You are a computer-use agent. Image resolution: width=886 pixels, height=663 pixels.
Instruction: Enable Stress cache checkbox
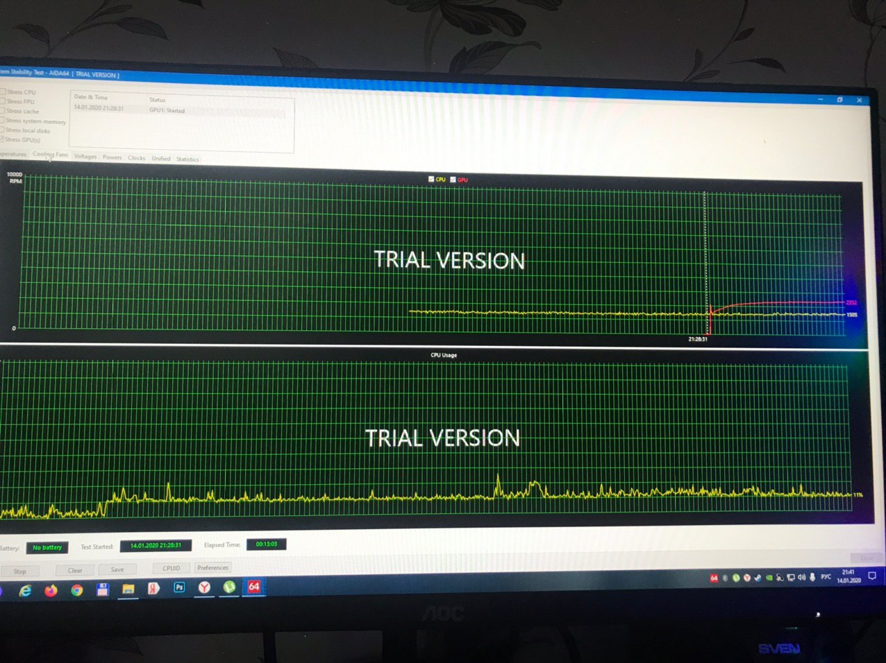(3, 111)
